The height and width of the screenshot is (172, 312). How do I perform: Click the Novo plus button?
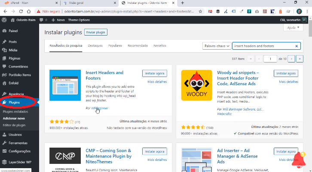58,20
